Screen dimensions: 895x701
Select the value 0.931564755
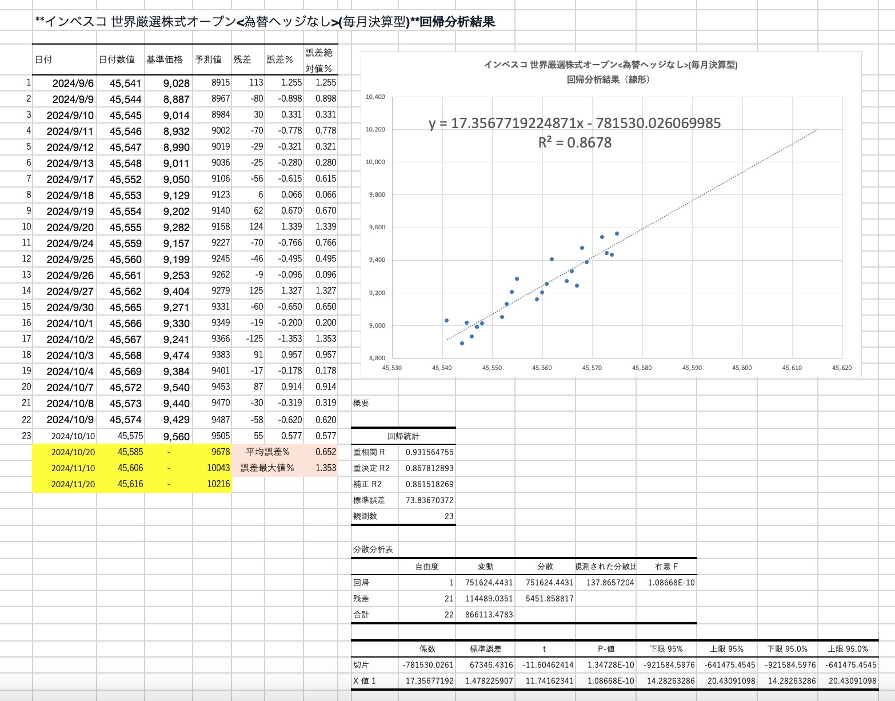tap(429, 452)
